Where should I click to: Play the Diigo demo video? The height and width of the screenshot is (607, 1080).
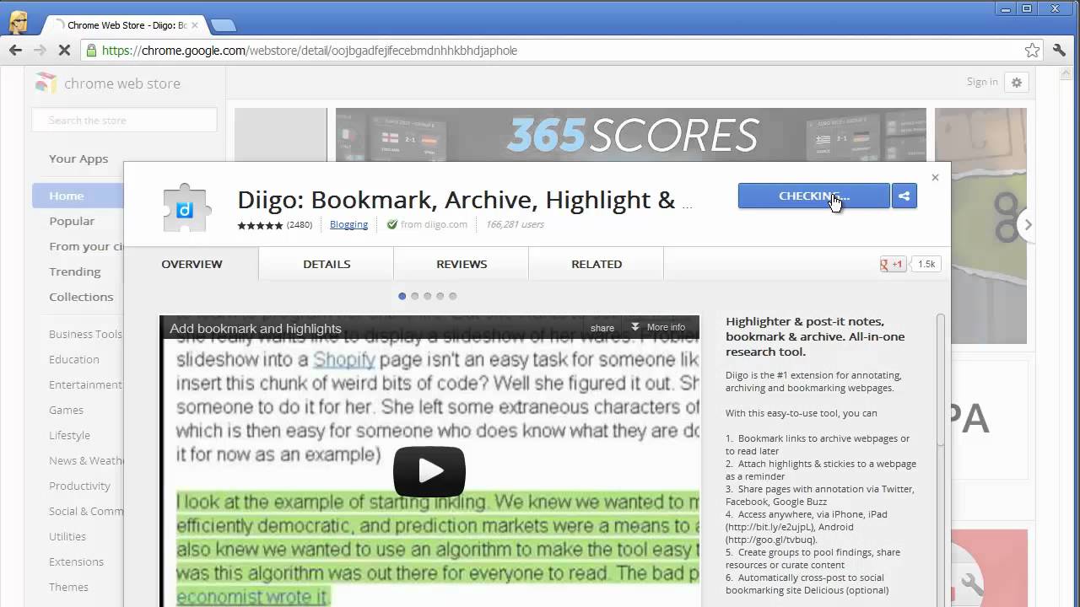[429, 470]
